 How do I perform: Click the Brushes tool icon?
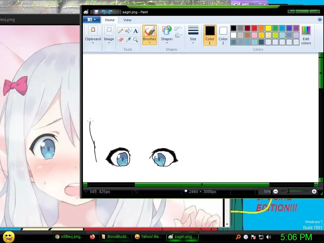pyautogui.click(x=149, y=31)
